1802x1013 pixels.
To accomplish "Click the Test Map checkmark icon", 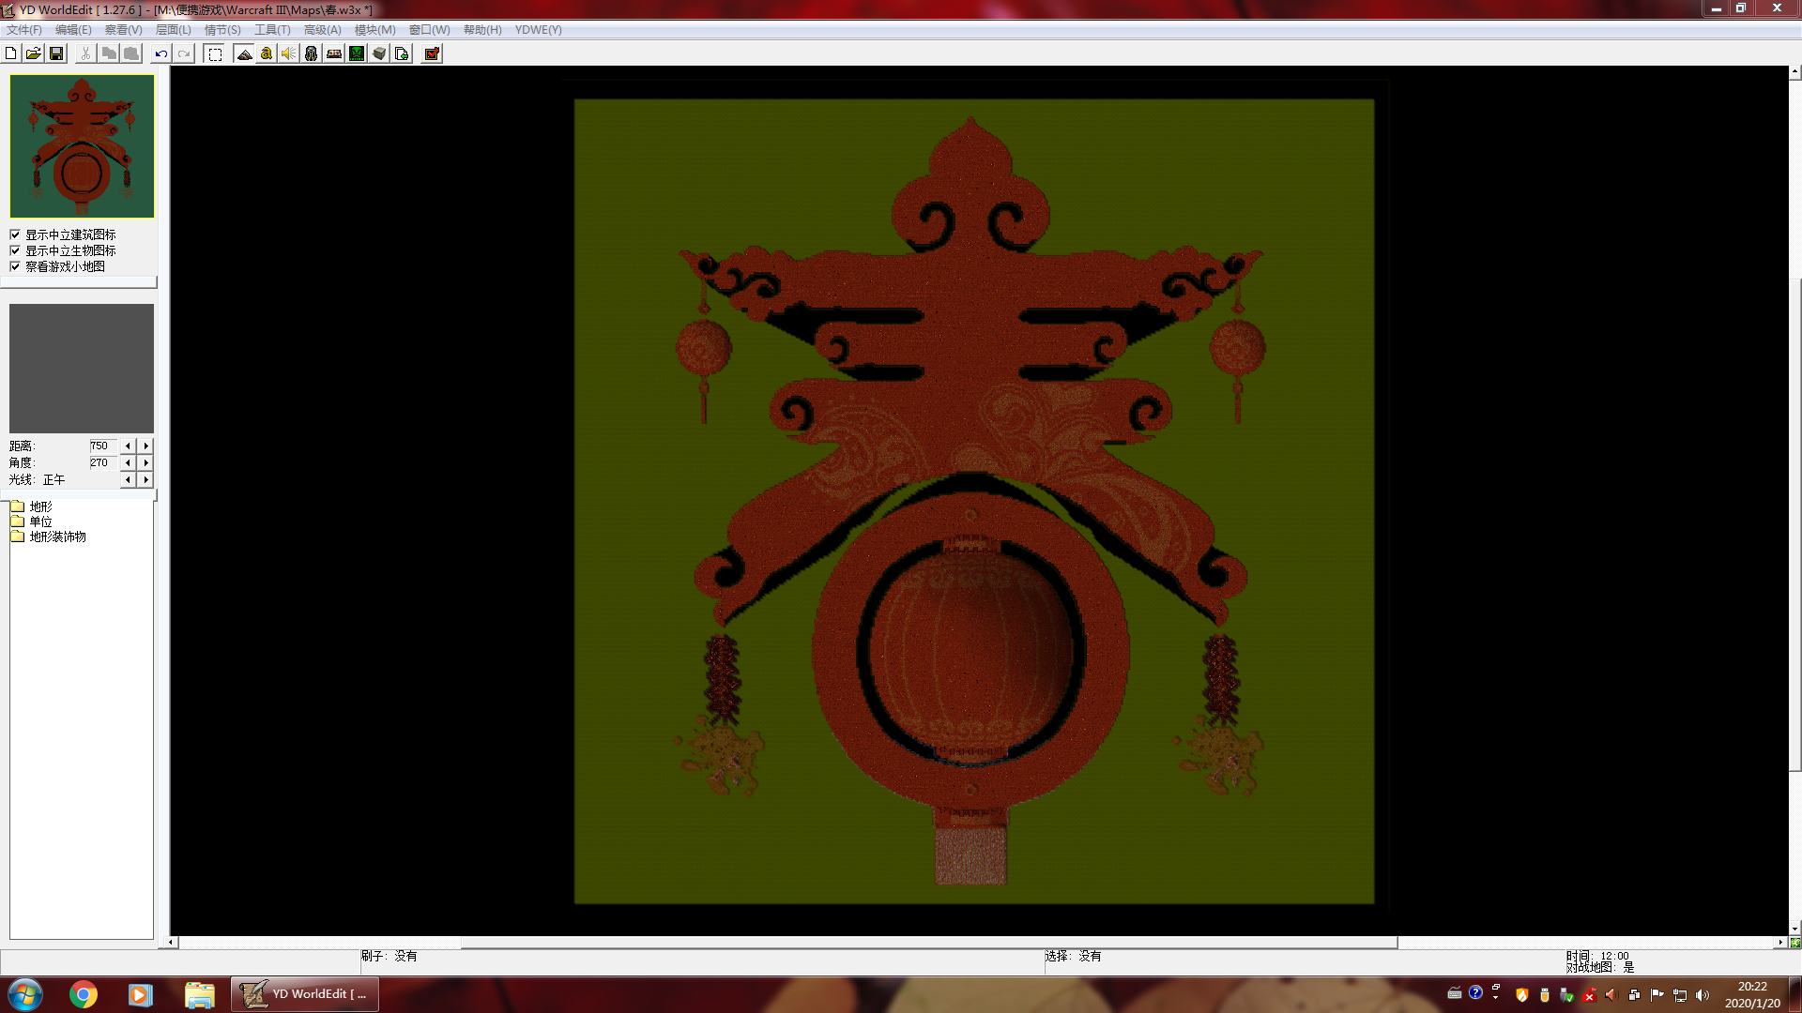I will (432, 53).
